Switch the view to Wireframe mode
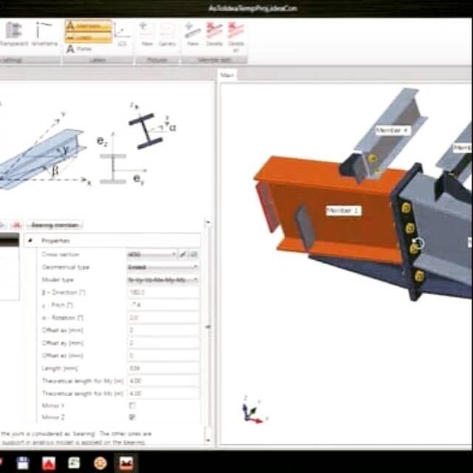The width and height of the screenshot is (473, 473). tap(44, 34)
